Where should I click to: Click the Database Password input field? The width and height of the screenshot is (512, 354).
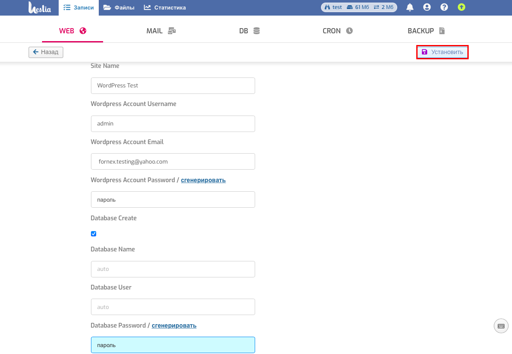173,345
